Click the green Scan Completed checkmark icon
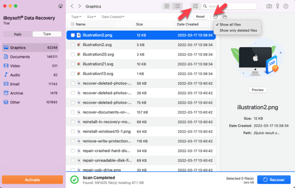Viewport: 295px width, 188px height. click(x=74, y=180)
